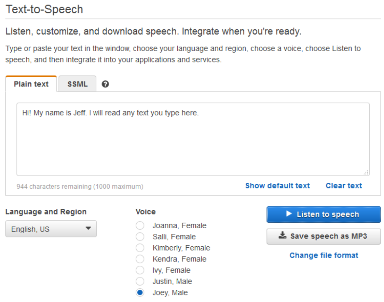Open the Language and Region dropdown
Image resolution: width=384 pixels, height=302 pixels.
[x=51, y=229]
